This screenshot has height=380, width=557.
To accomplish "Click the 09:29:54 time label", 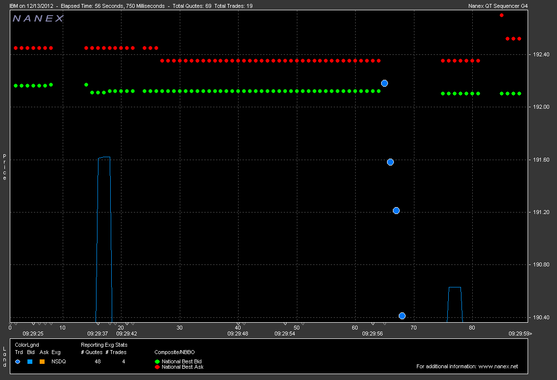I will 285,333.
